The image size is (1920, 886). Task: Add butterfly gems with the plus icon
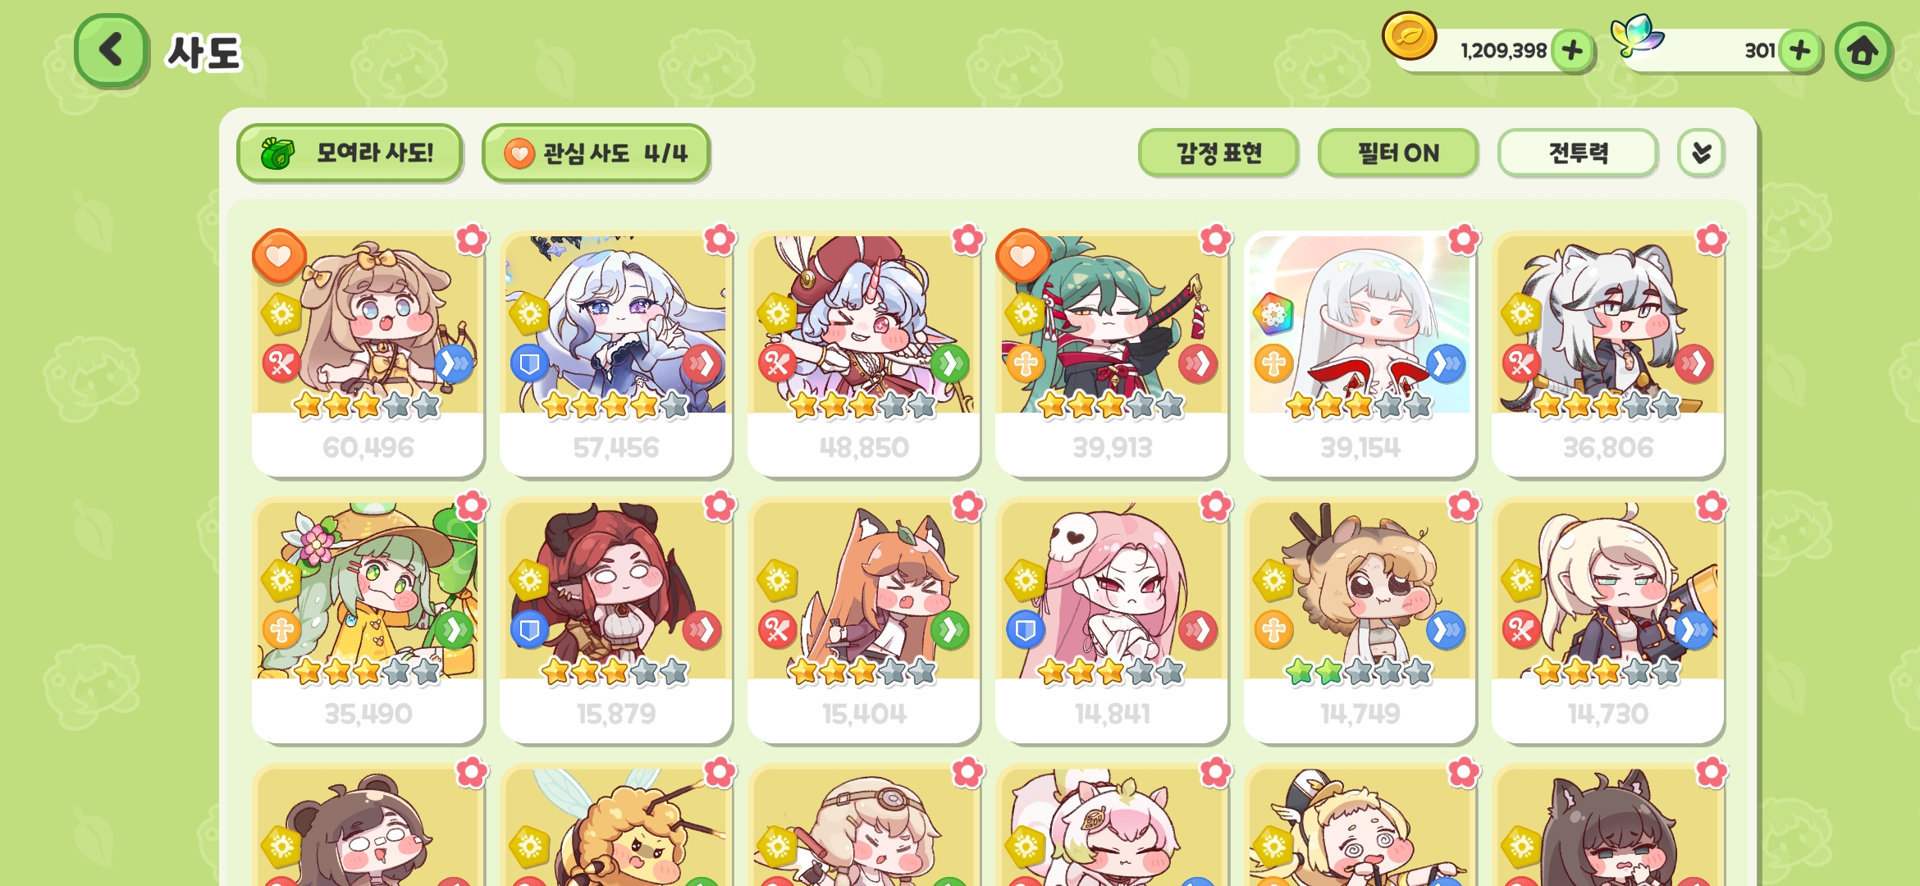tap(1800, 51)
